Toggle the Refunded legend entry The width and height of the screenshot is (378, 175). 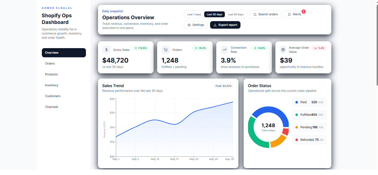(x=309, y=140)
